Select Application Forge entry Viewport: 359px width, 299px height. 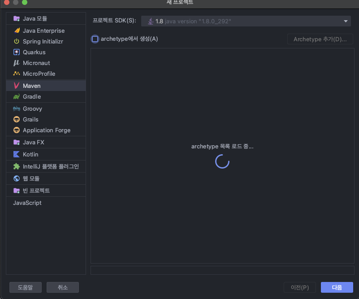[46, 130]
